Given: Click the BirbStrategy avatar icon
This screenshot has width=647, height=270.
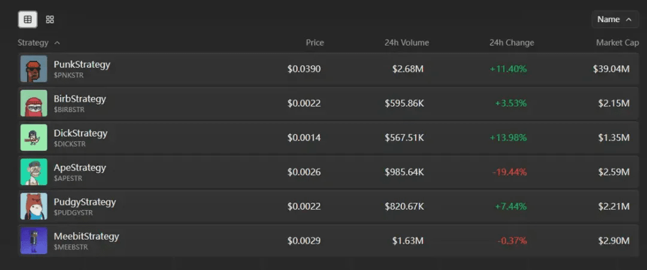Looking at the screenshot, I should [34, 103].
